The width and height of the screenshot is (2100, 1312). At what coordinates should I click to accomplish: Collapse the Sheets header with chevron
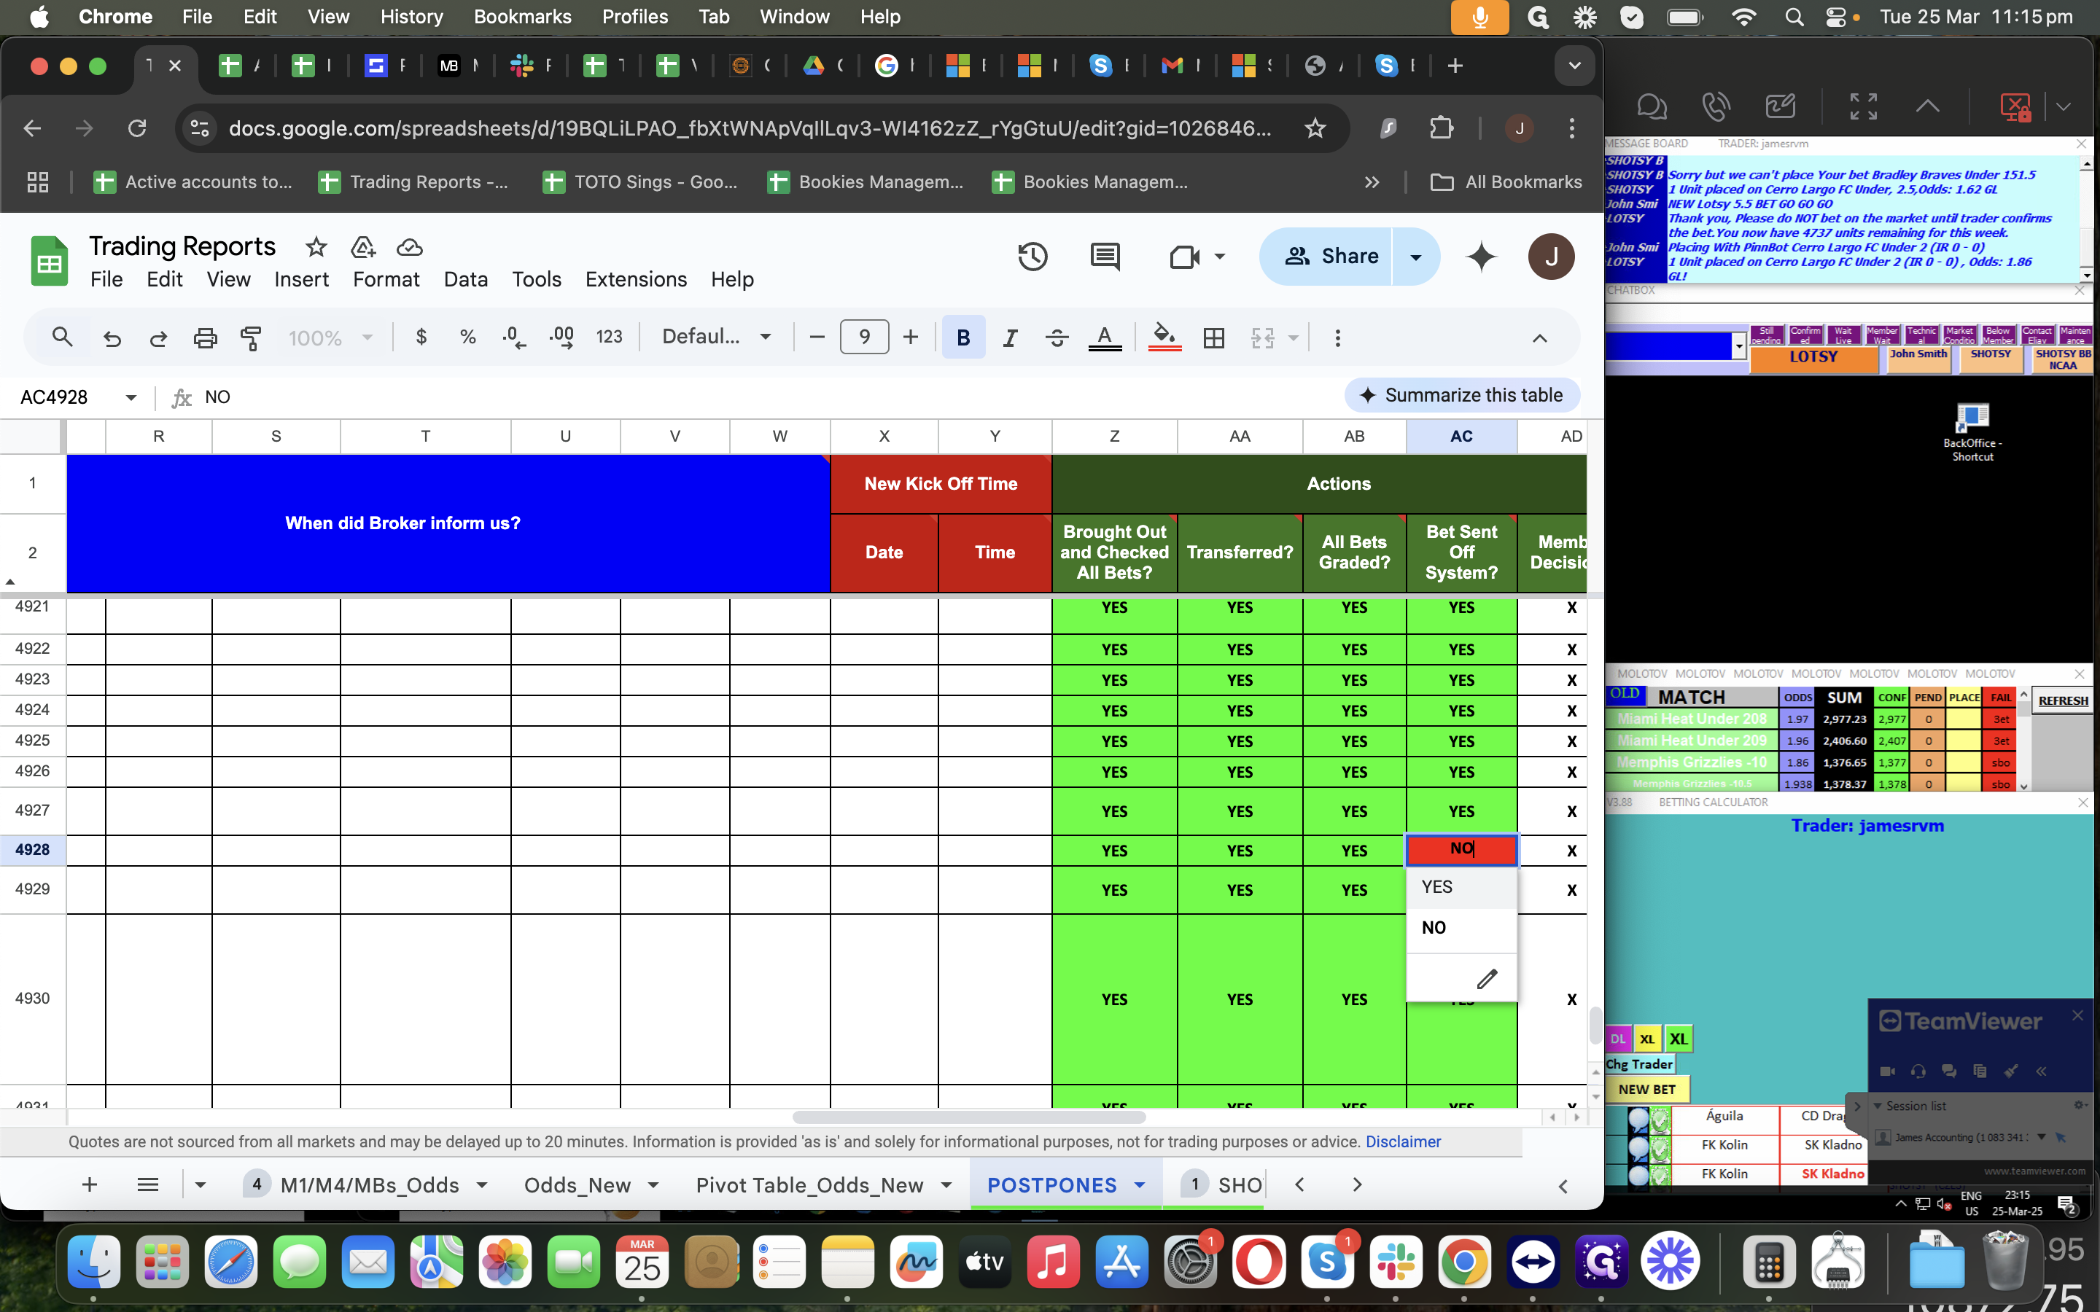tap(1539, 338)
